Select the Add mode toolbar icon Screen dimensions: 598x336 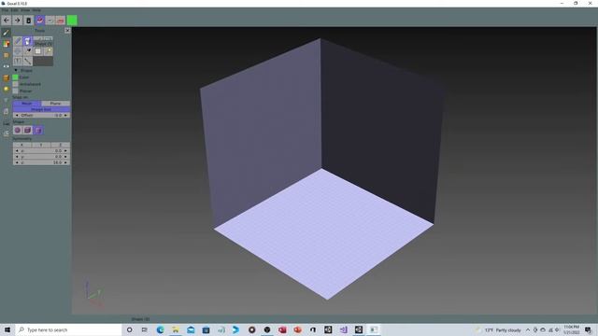tap(39, 21)
